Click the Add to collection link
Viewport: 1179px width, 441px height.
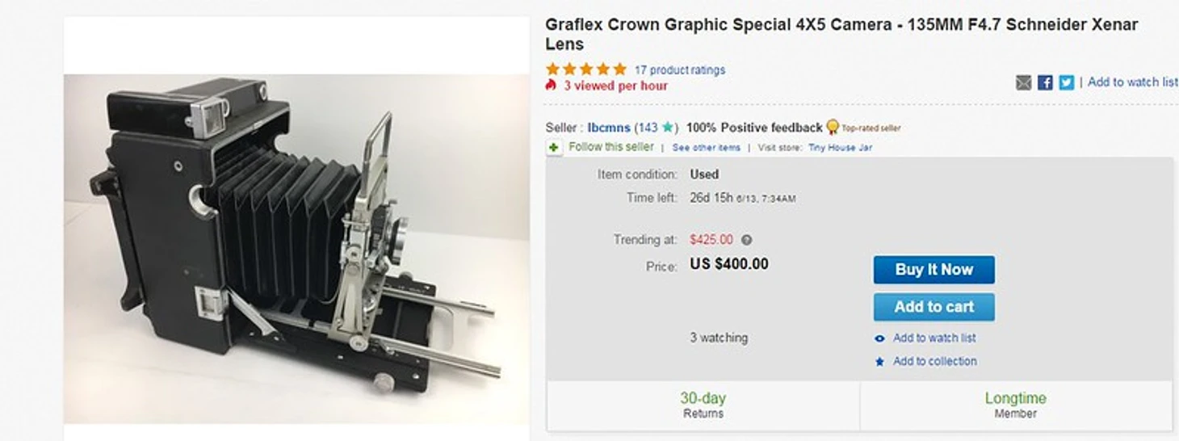click(x=934, y=361)
